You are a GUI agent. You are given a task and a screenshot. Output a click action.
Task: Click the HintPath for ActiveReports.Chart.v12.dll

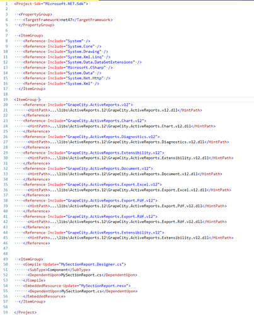click(x=122, y=126)
